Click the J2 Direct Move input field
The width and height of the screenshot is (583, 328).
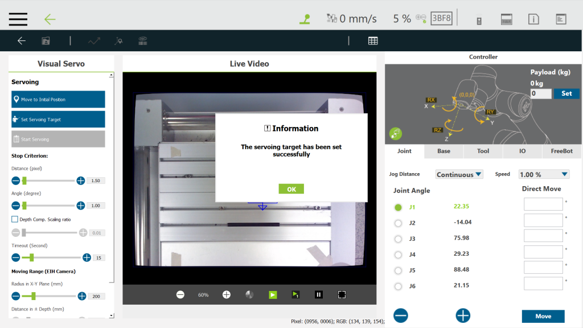[x=543, y=220]
